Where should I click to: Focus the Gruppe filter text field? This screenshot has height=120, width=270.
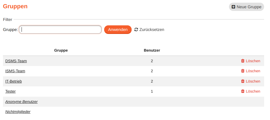coord(60,29)
